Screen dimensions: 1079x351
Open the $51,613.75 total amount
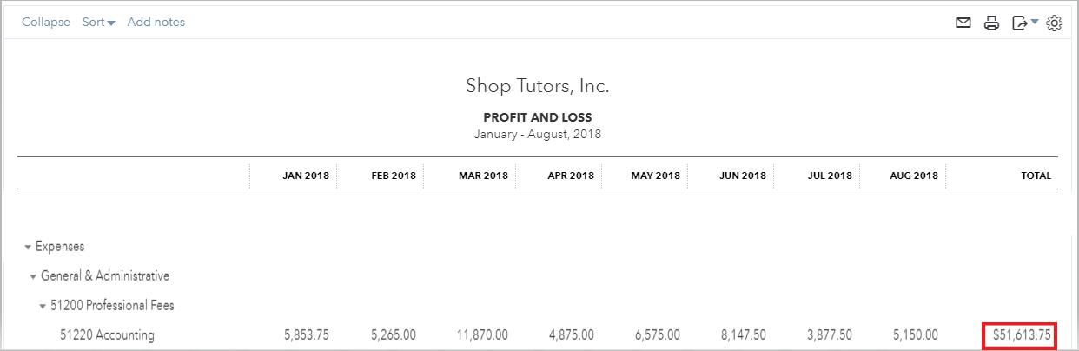(x=1022, y=334)
